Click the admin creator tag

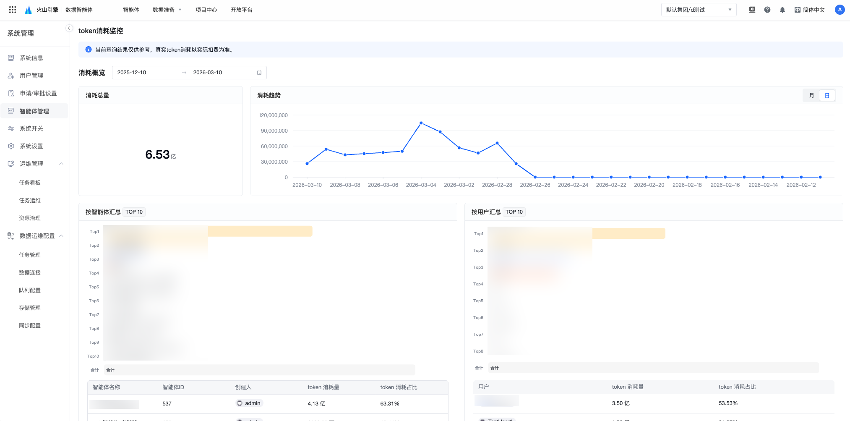(249, 403)
